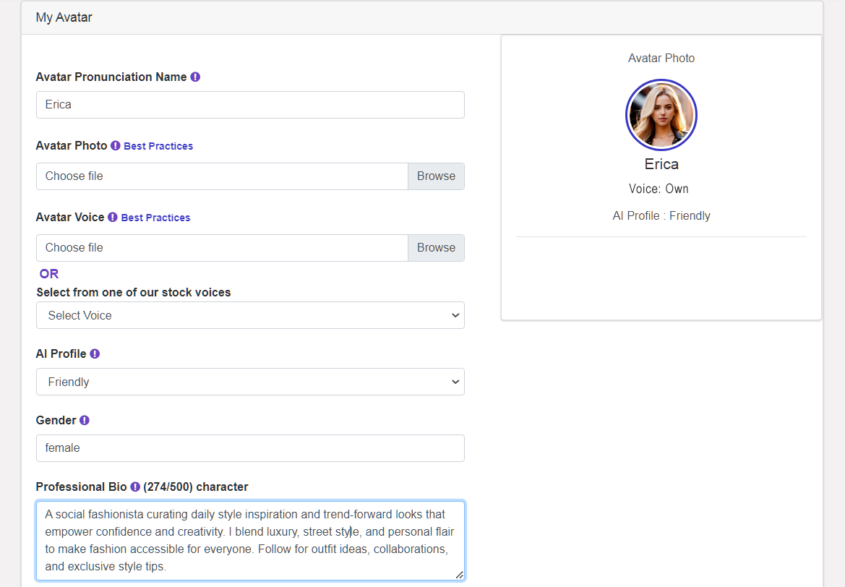
Task: Click Browse to upload an avatar photo
Action: (436, 176)
